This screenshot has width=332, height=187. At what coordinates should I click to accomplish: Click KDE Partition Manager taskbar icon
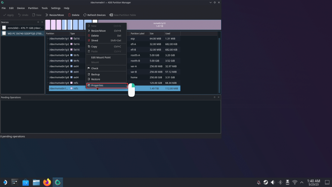point(58,182)
